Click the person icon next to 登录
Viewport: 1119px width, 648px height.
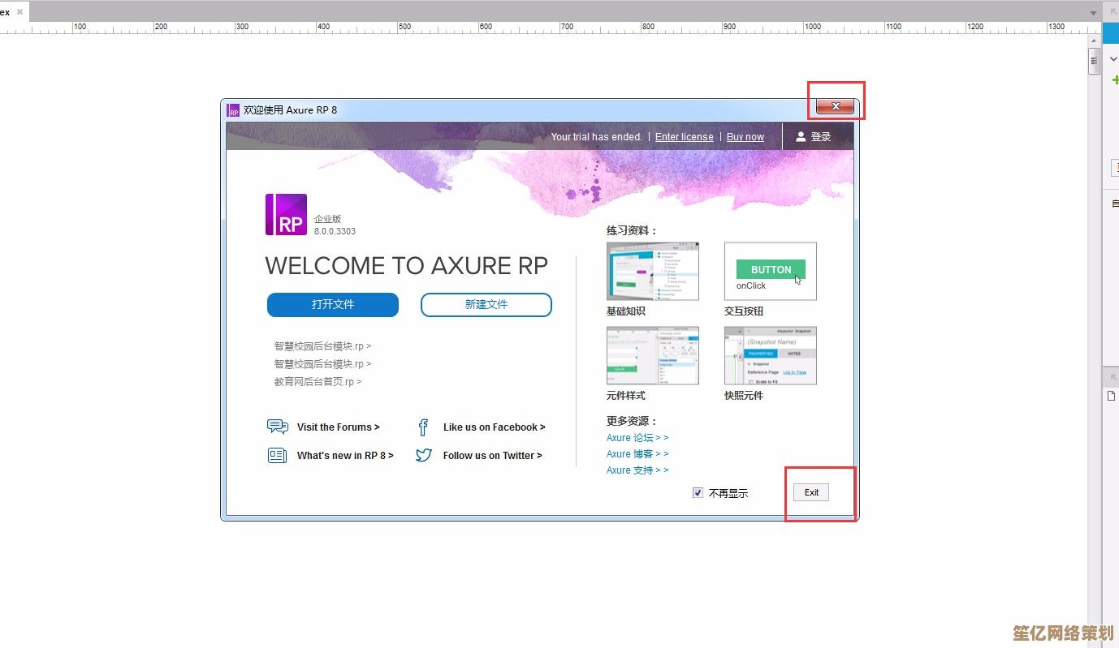[801, 137]
